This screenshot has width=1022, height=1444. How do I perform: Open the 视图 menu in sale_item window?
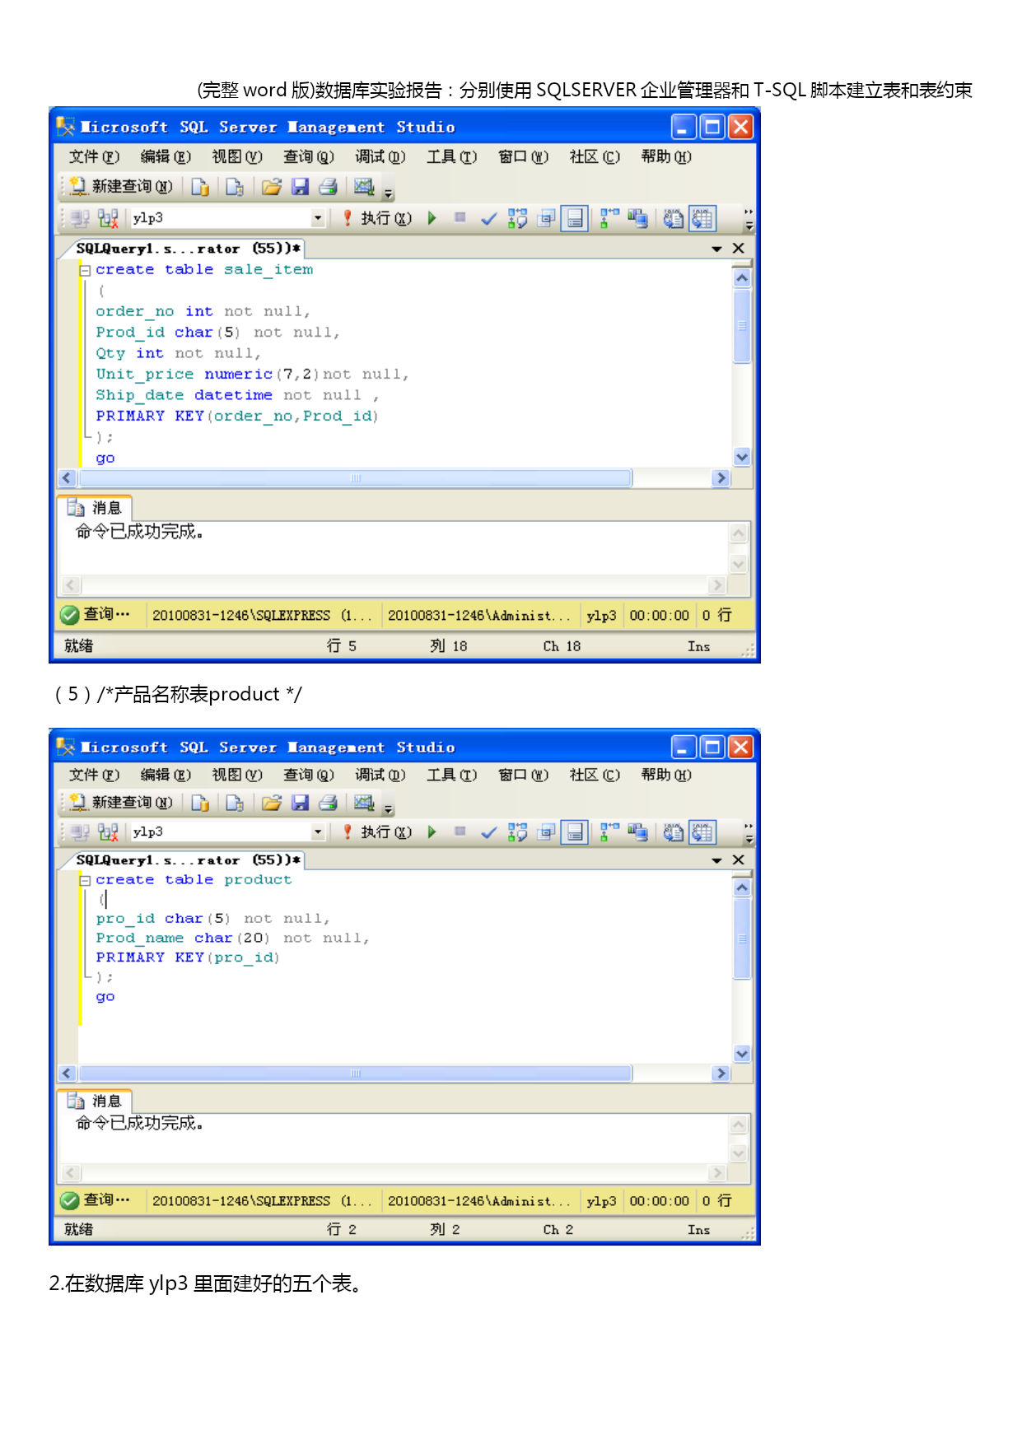click(x=237, y=156)
